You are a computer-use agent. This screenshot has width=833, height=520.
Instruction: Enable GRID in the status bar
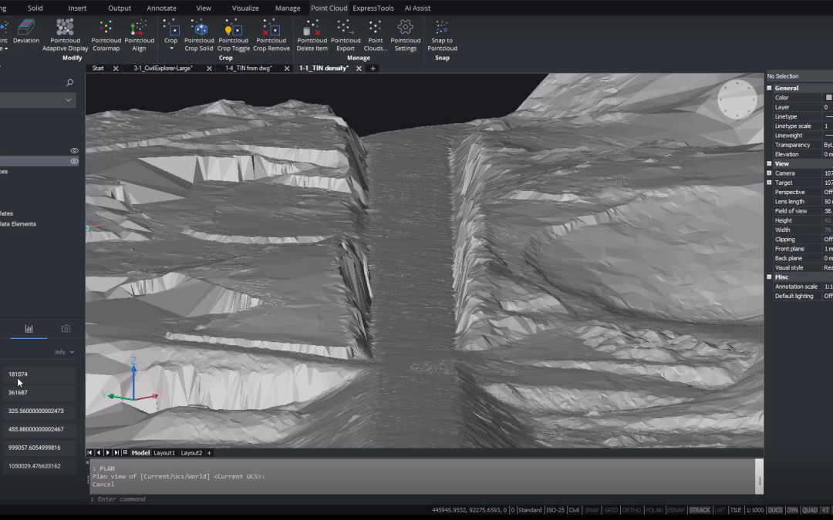(611, 510)
